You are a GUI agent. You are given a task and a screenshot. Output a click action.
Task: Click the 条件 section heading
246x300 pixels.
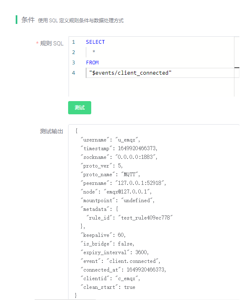pos(28,20)
